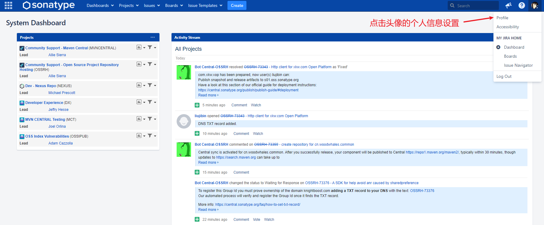Expand the Dashboards dropdown menu
The height and width of the screenshot is (225, 544).
(100, 5)
